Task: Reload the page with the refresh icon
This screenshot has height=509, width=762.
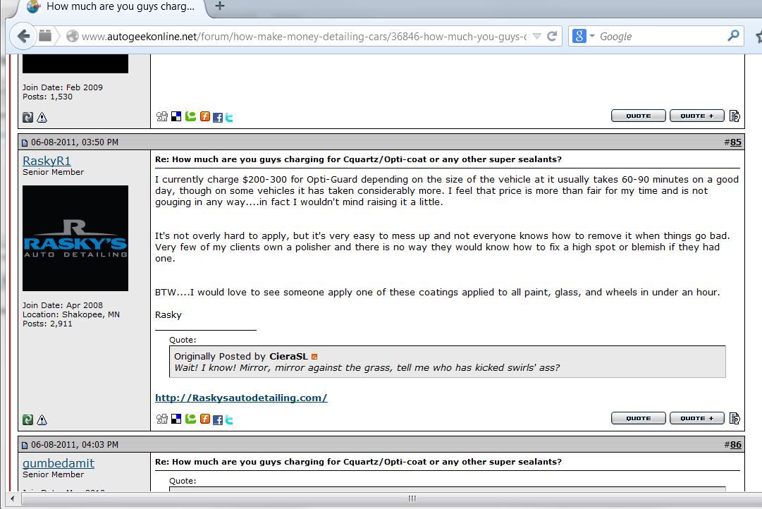Action: tap(551, 37)
